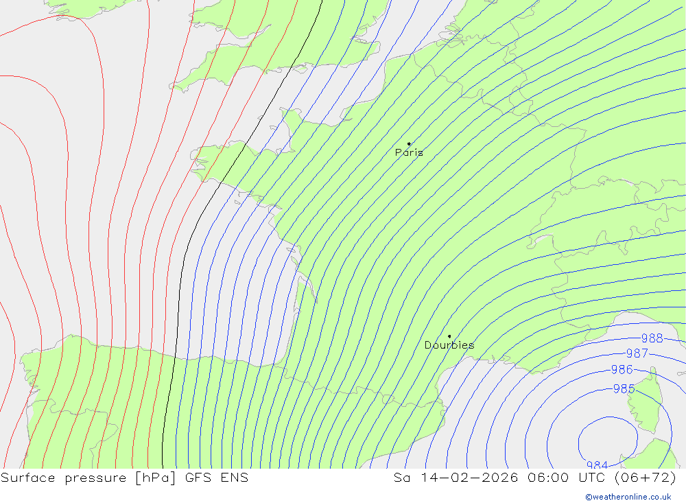Click the Dourbies location label
The image size is (686, 503).
[449, 345]
